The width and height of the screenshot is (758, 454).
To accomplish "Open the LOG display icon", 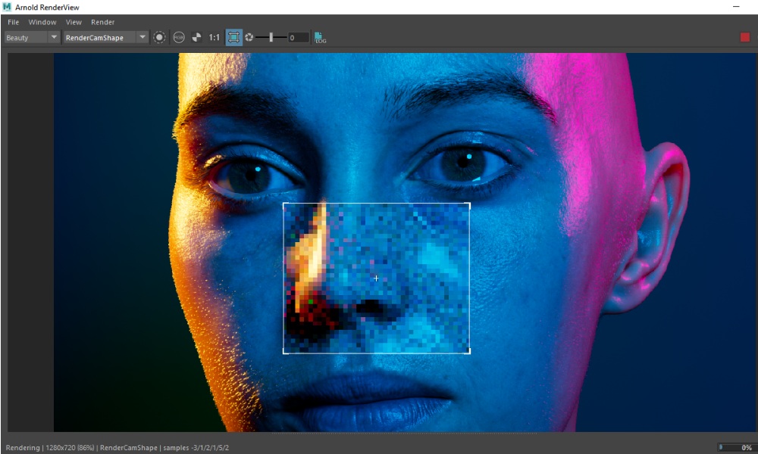I will click(319, 36).
